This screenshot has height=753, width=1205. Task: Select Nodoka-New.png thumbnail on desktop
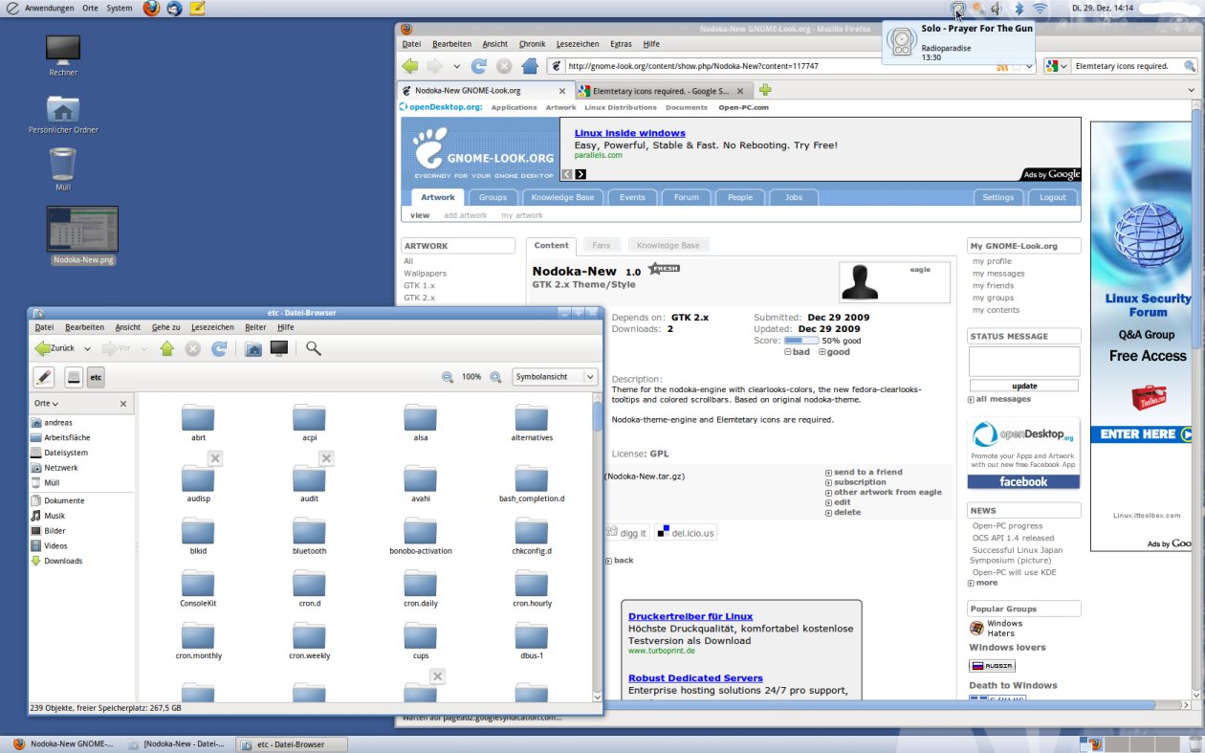(82, 235)
